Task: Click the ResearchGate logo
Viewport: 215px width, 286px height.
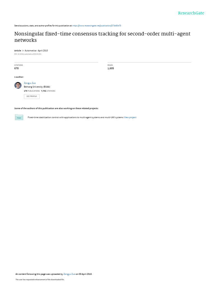Action: tap(191, 13)
